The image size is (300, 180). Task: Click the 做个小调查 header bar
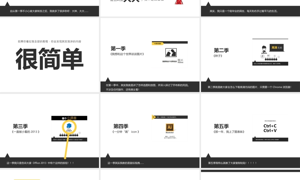pos(69,118)
